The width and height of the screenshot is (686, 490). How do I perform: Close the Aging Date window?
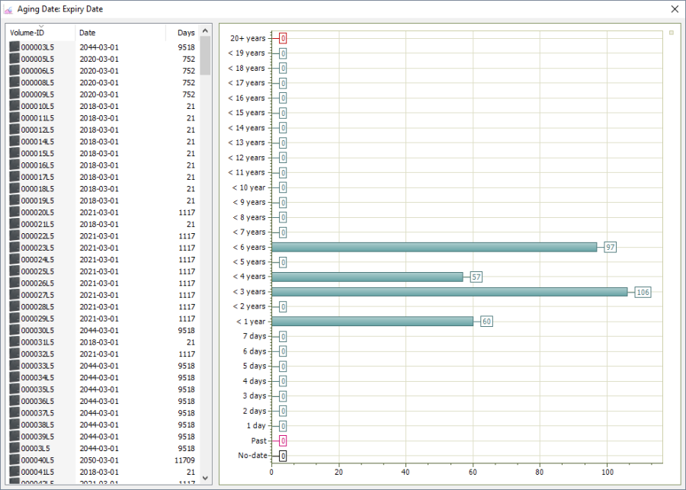tap(674, 9)
